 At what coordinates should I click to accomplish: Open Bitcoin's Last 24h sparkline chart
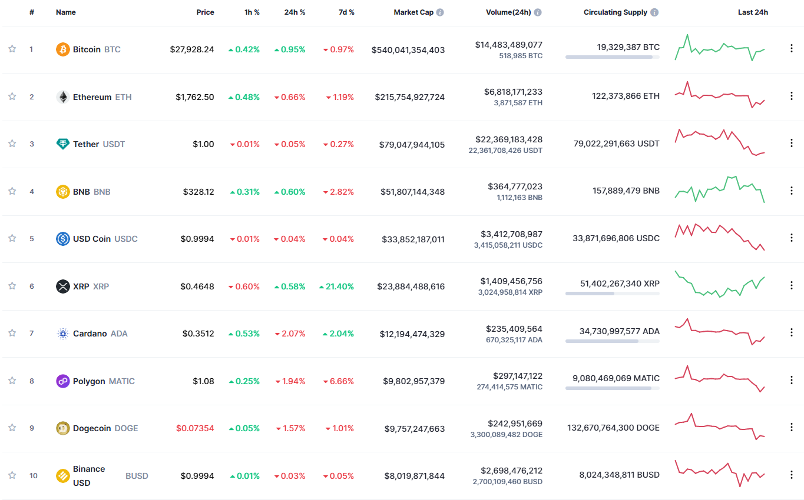[x=720, y=48]
